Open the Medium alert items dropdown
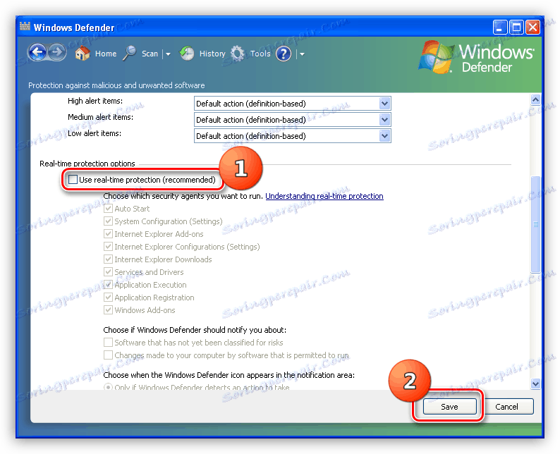The height and width of the screenshot is (454, 560). coord(293,120)
